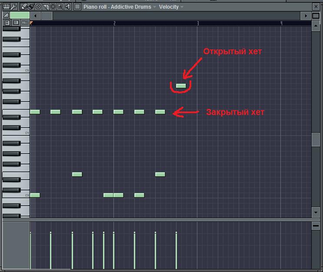Click the horizontal scroll right arrow

pyautogui.click(x=307, y=16)
